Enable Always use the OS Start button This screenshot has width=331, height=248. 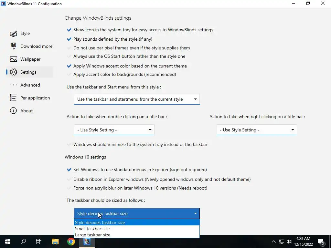point(69,56)
